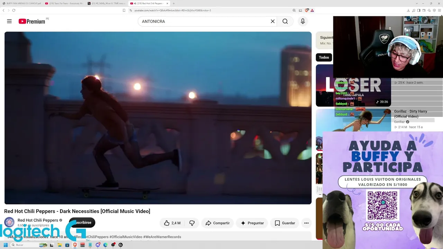Open the Preguntar ask feature
Screen dimensions: 443x249
click(x=252, y=223)
